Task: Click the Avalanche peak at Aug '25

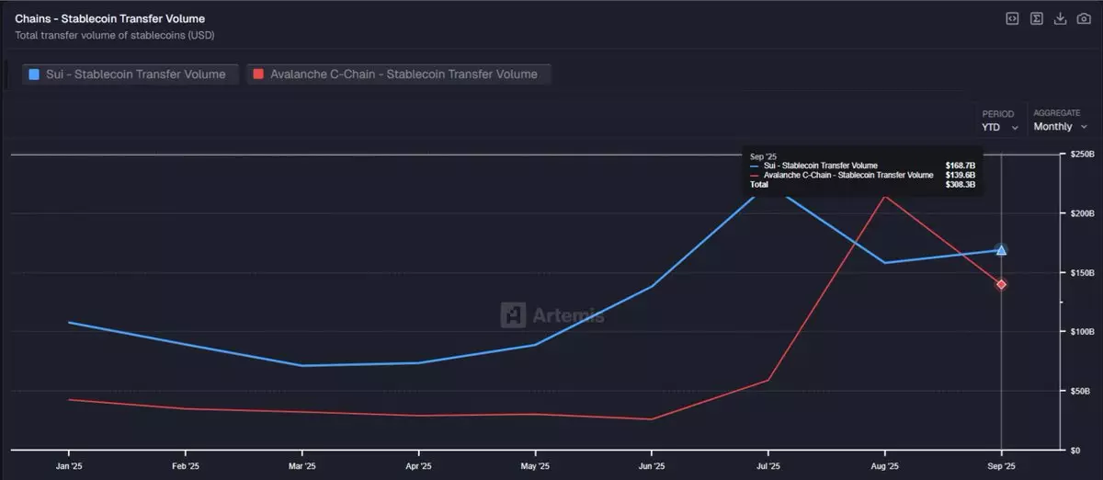Action: [884, 196]
